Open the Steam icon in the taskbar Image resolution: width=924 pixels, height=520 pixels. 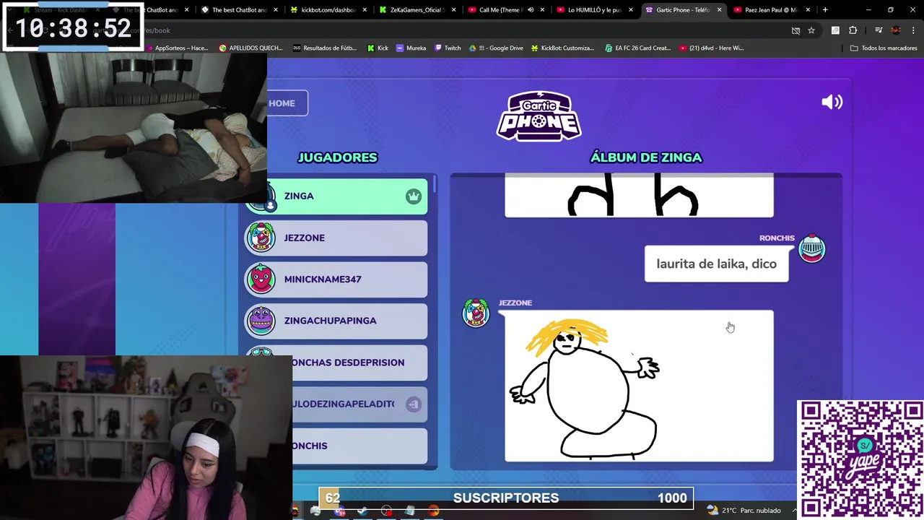(x=362, y=511)
